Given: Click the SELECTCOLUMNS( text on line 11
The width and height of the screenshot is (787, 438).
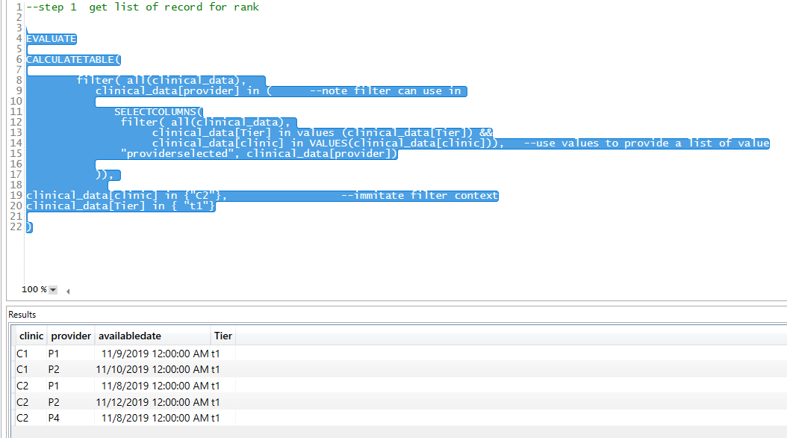Looking at the screenshot, I should click(x=158, y=112).
